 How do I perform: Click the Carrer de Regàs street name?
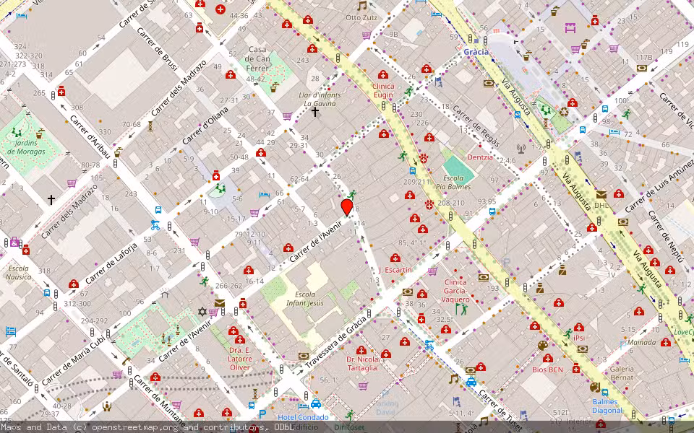(x=476, y=126)
